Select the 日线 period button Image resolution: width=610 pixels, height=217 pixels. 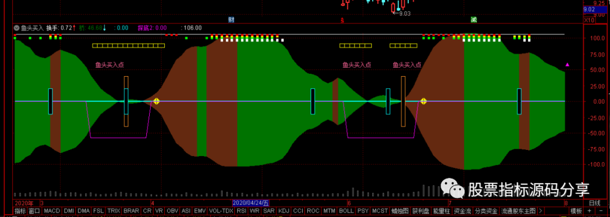tap(594, 203)
